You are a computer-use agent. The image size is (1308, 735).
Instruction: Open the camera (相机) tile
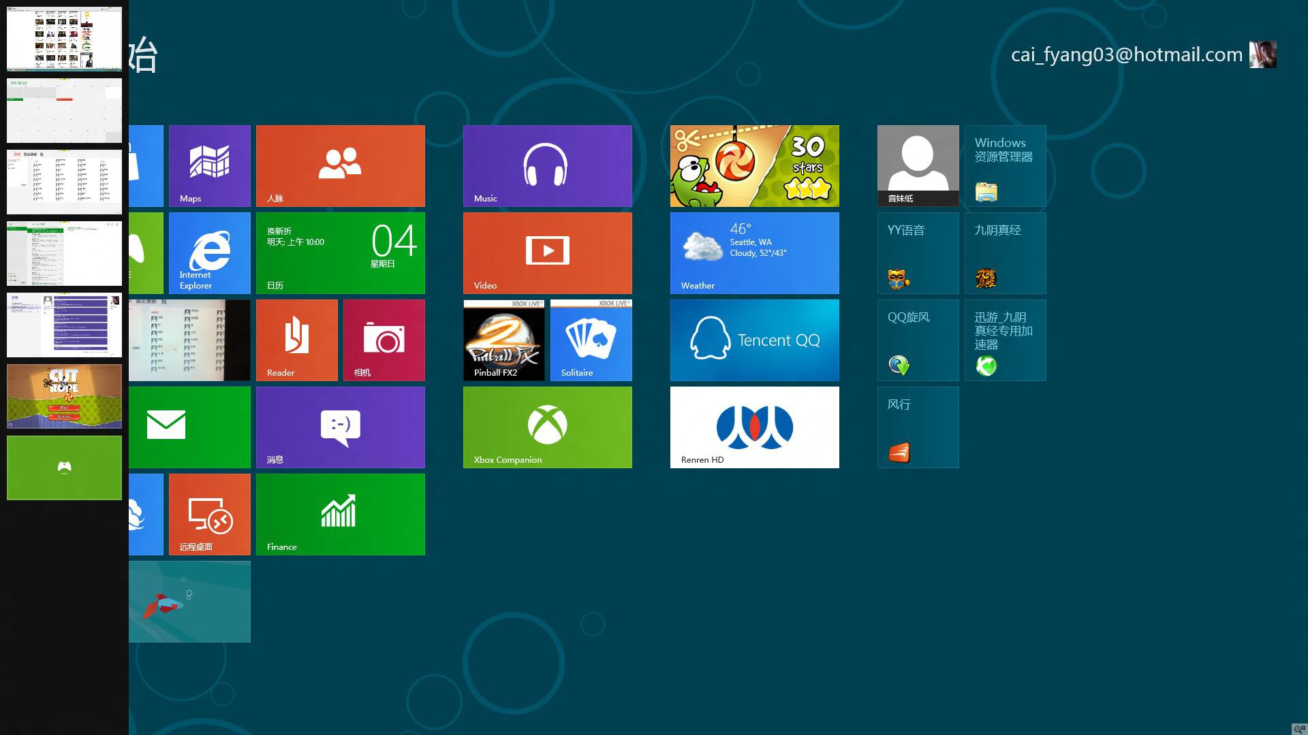point(384,340)
